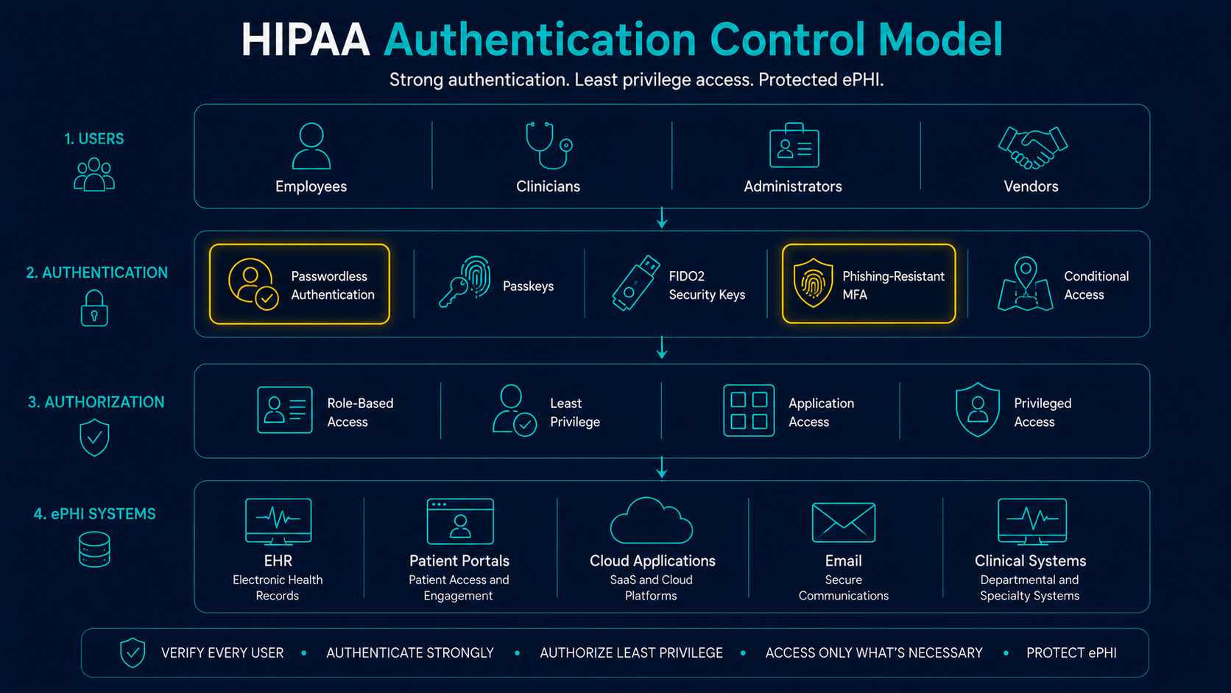This screenshot has height=693, width=1231.
Task: Click the Email envelope icon
Action: pyautogui.click(x=844, y=522)
